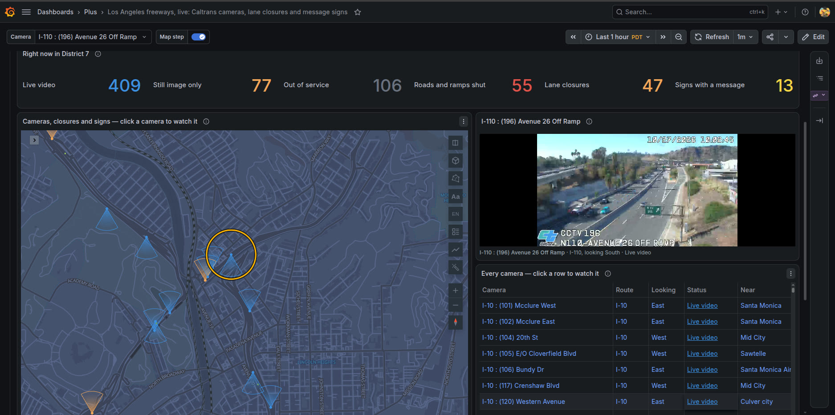This screenshot has height=415, width=835.
Task: Select I-10 : (117) Crenshaw Blvd row
Action: (636, 386)
